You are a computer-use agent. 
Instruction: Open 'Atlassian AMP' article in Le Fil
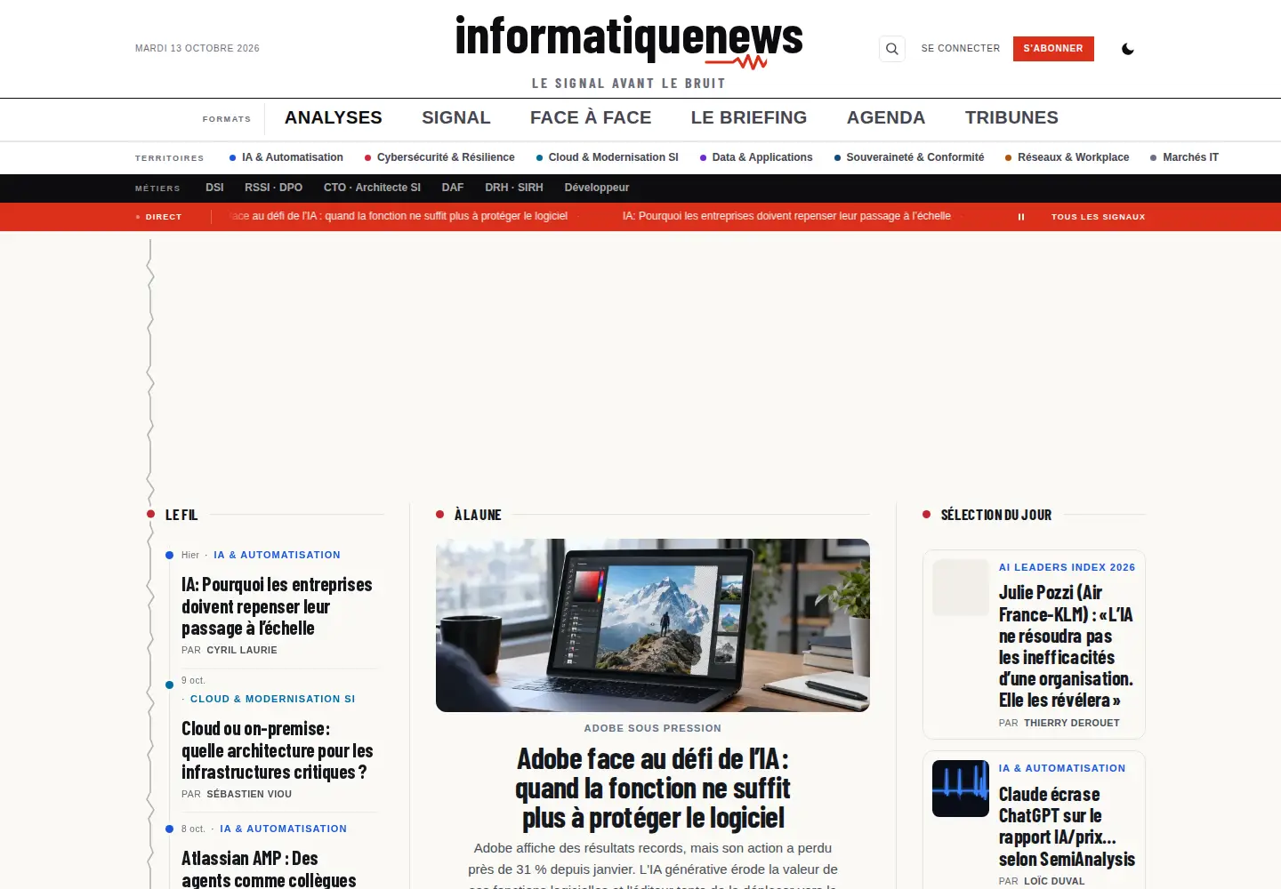[269, 869]
